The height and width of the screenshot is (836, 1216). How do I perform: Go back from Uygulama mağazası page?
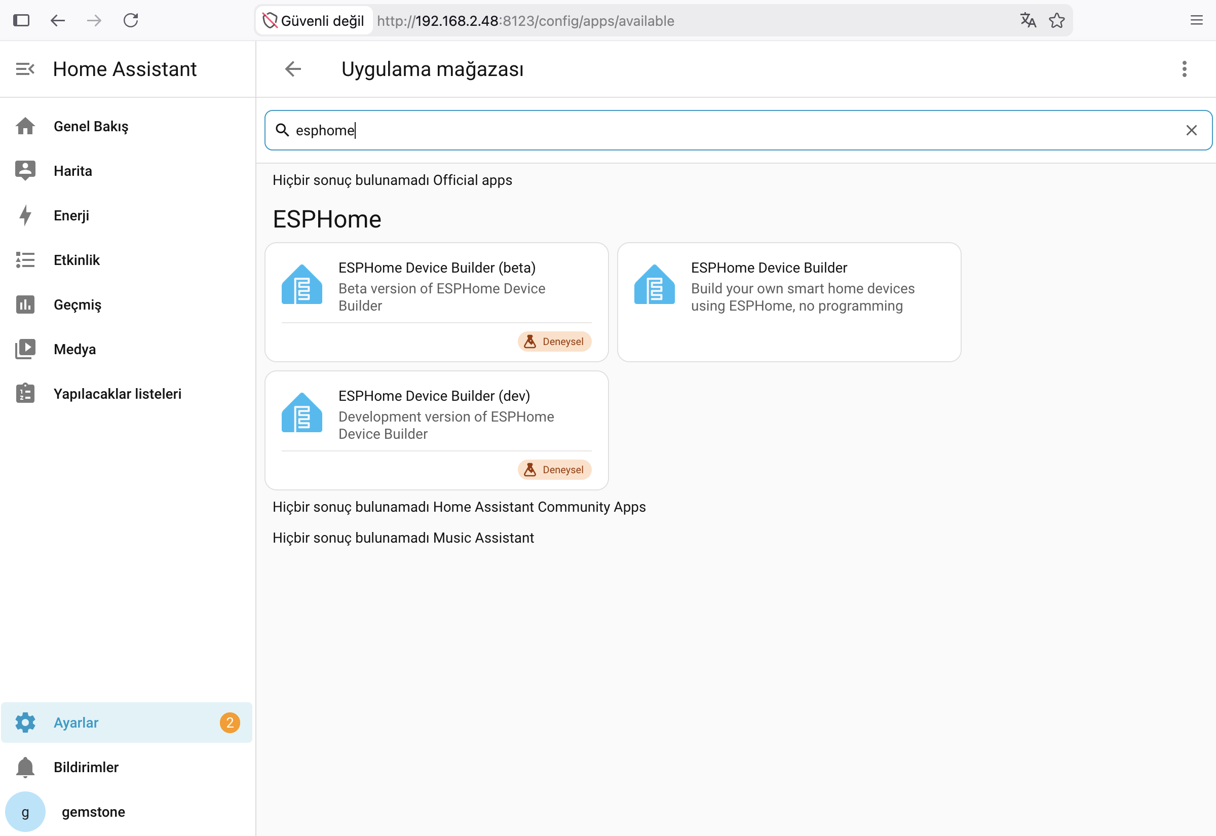click(x=293, y=68)
